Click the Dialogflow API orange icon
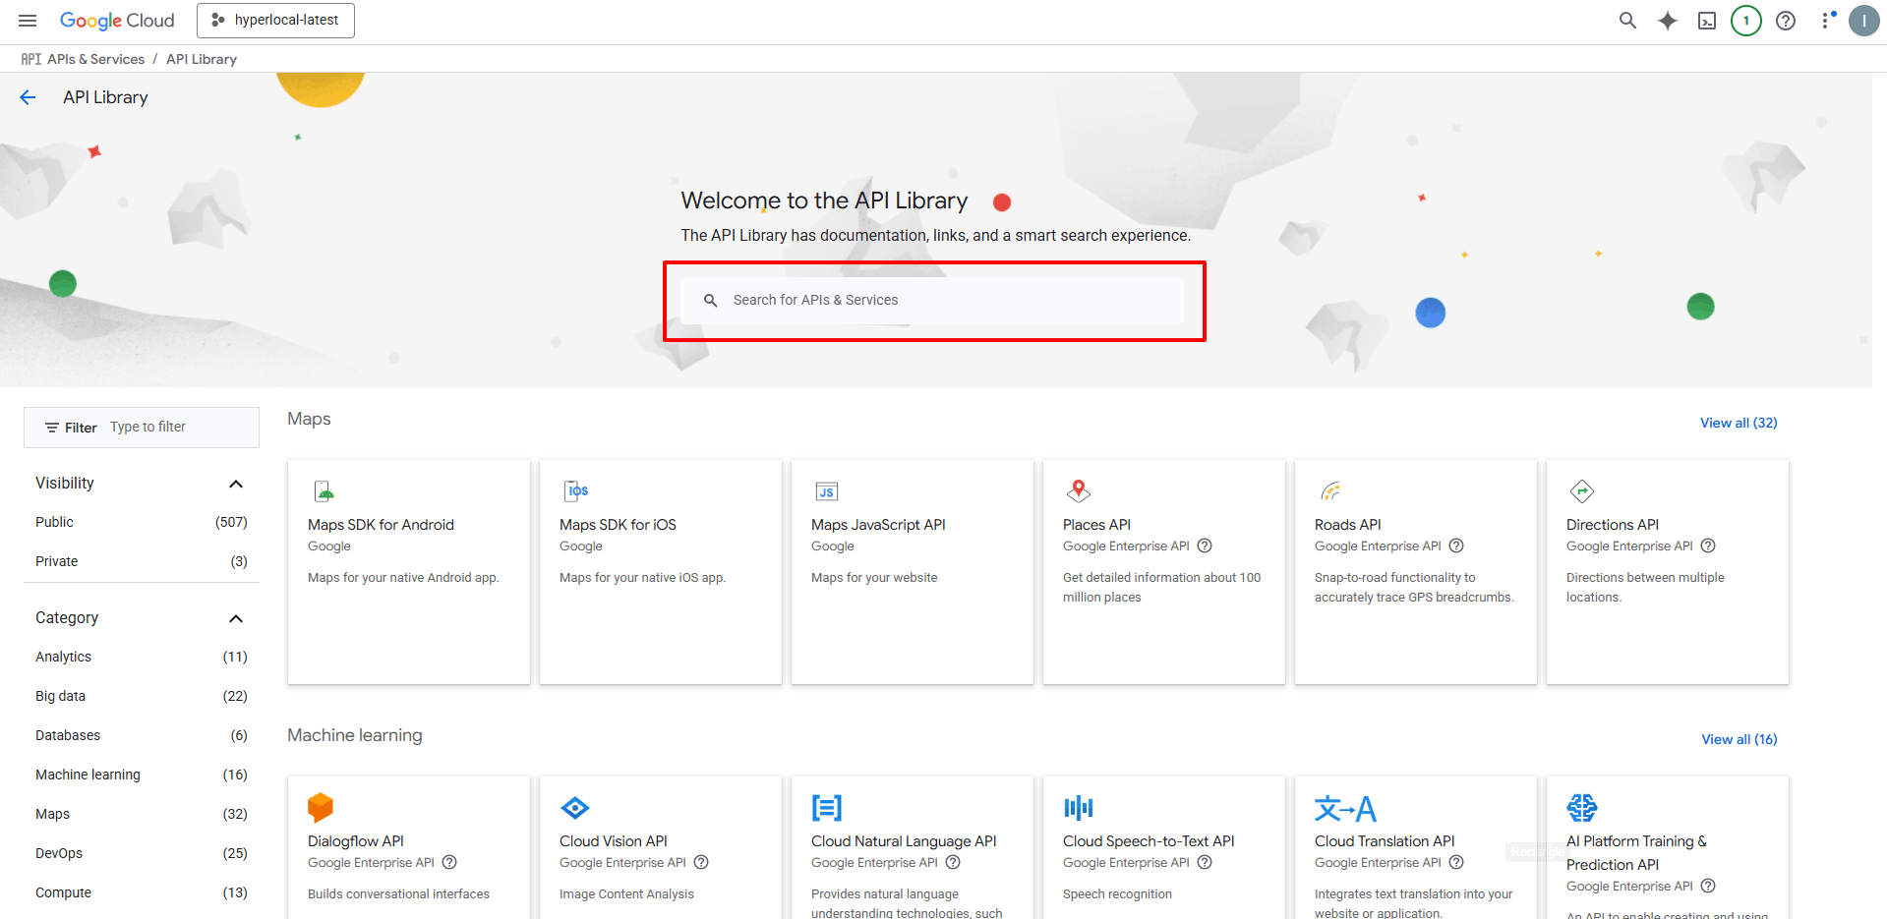The height and width of the screenshot is (919, 1887). click(x=321, y=808)
